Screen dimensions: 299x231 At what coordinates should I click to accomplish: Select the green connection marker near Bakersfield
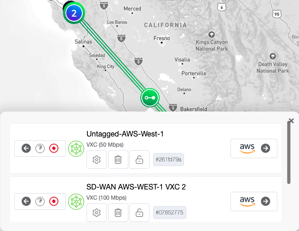pos(149,98)
